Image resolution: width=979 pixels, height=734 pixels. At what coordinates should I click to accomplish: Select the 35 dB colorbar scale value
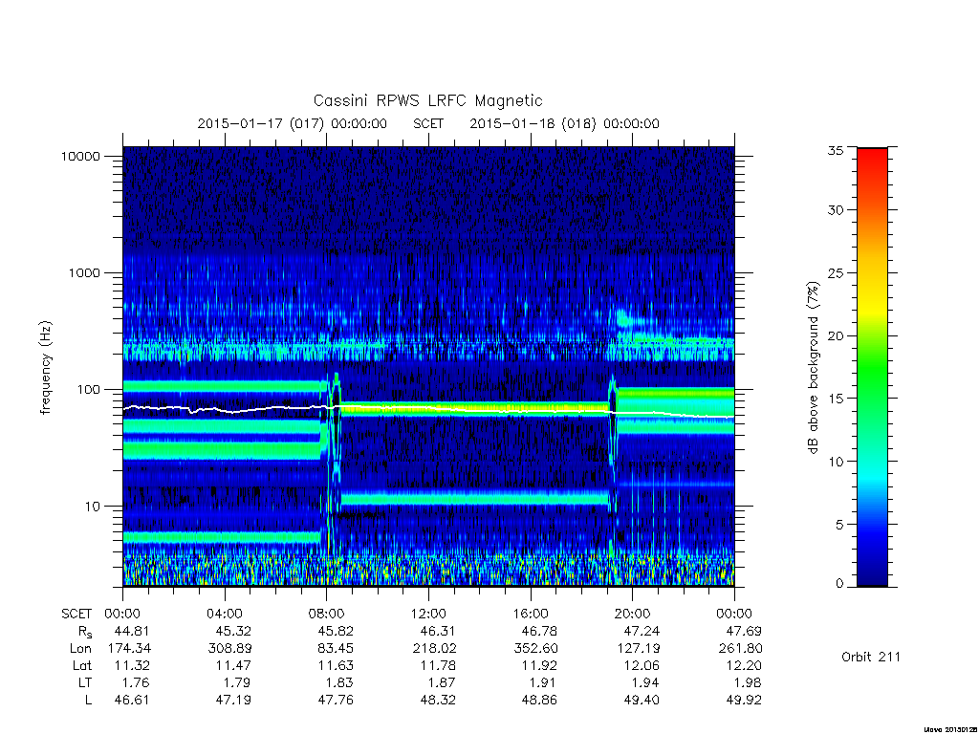835,150
